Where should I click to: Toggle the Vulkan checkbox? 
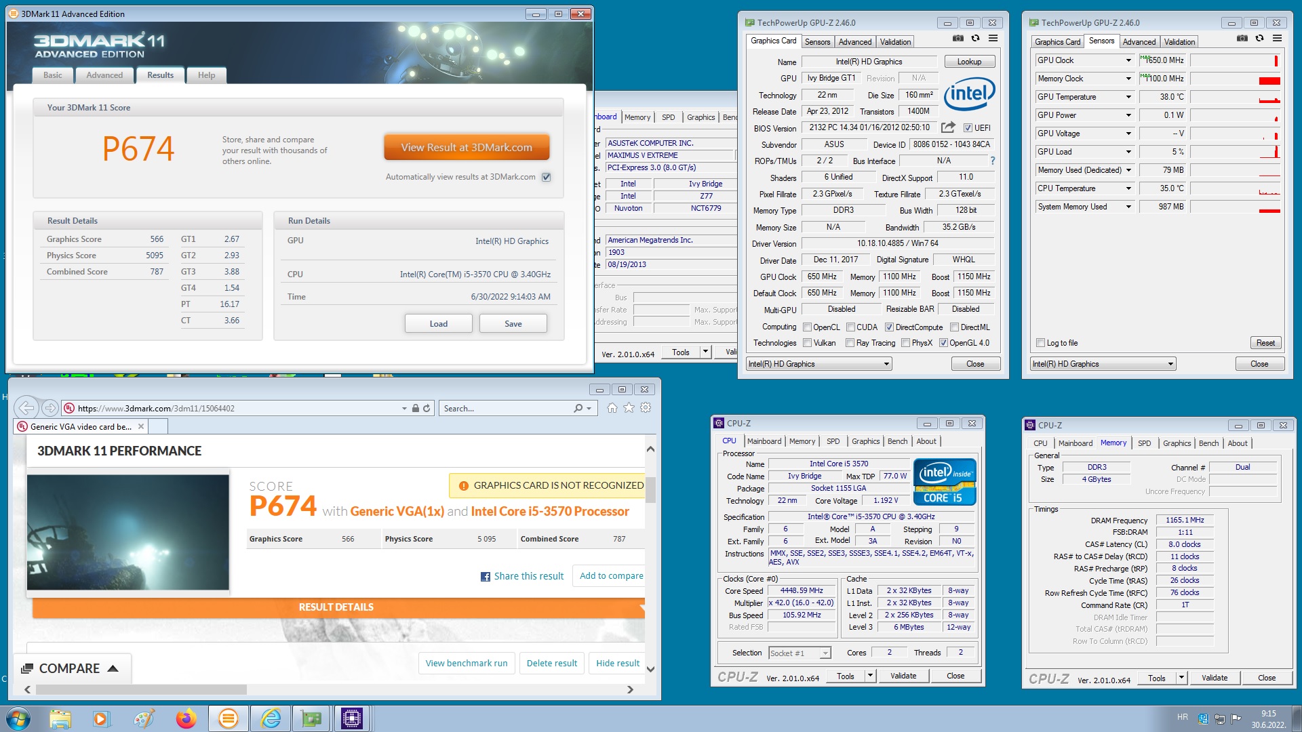[807, 343]
